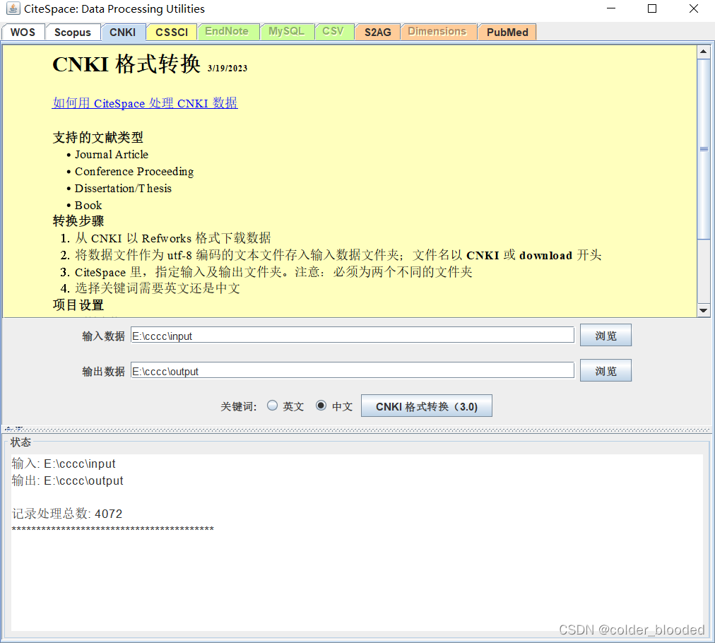The height and width of the screenshot is (643, 715).
Task: Click step 4 选择关键词需要英文还是中文
Action: (x=158, y=288)
